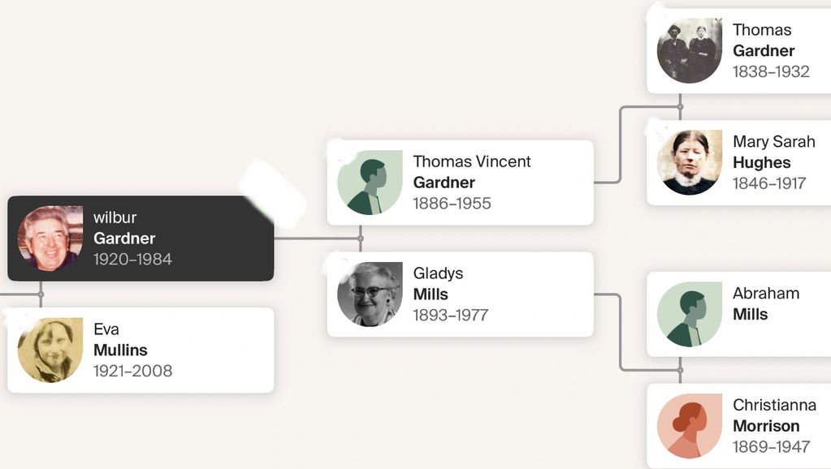831x469 pixels.
Task: Click the Christianna Morrison name
Action: [x=773, y=415]
